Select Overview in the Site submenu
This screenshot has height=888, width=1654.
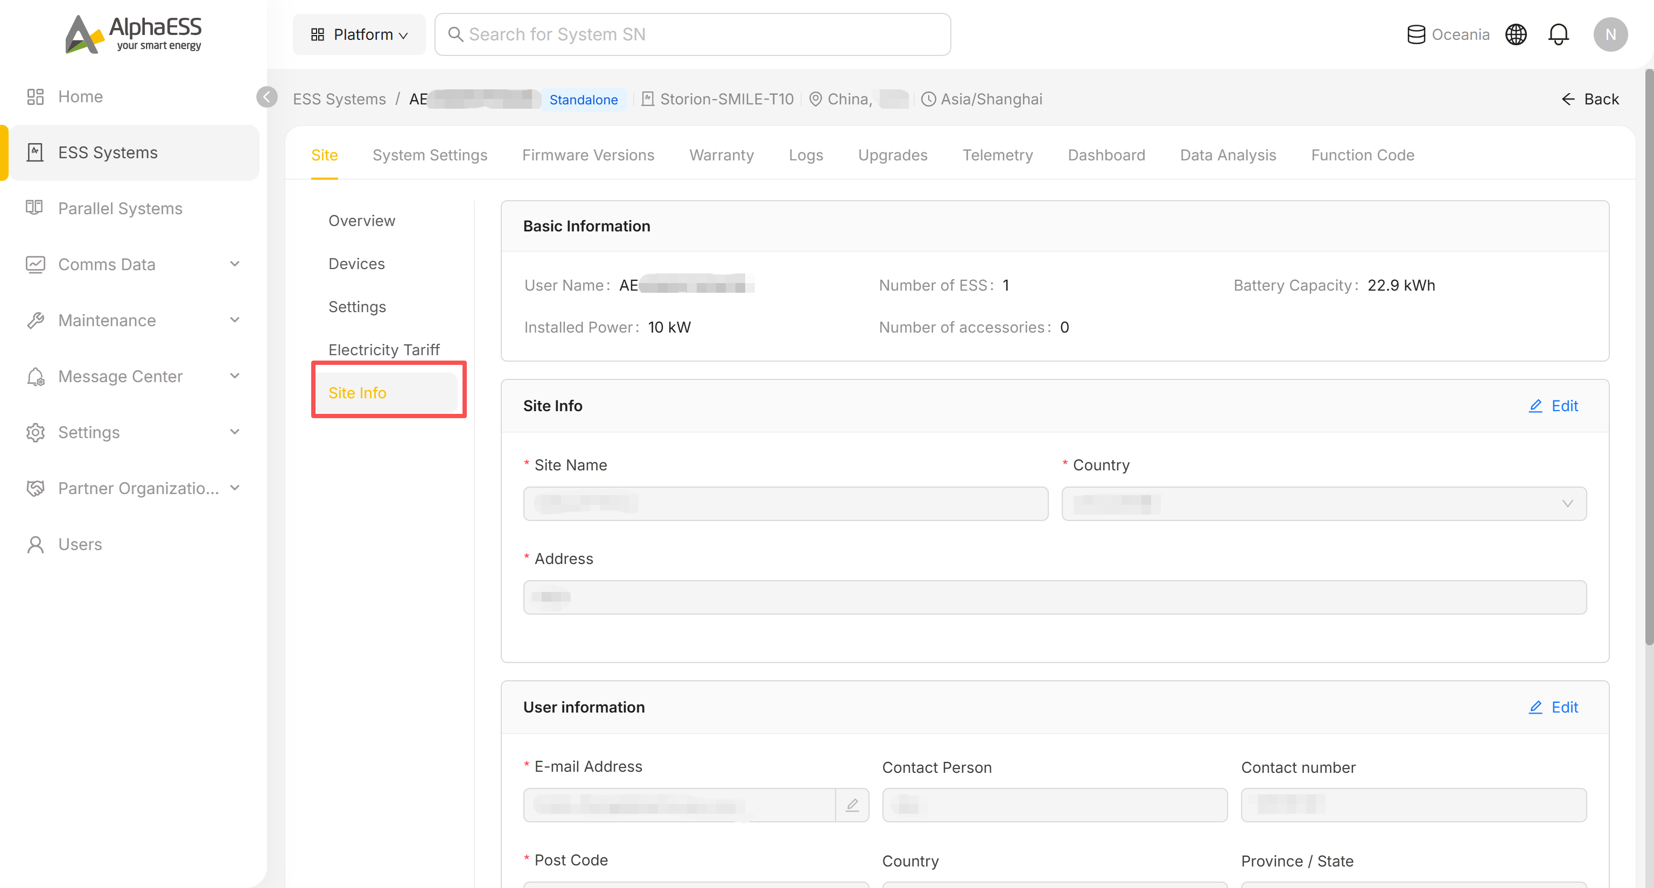coord(361,221)
